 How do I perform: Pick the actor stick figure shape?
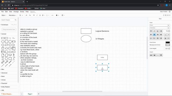coord(14,55)
